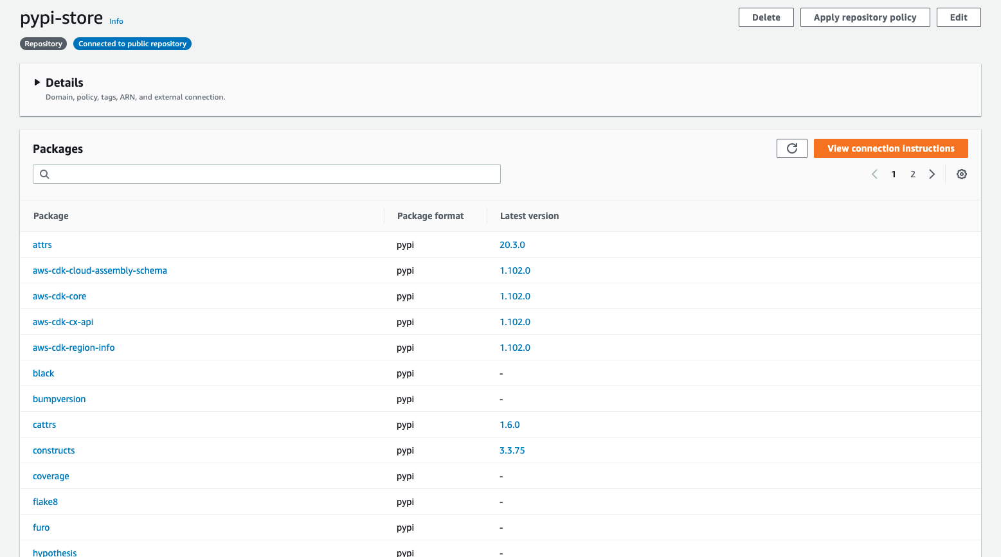The image size is (1001, 557).
Task: Open the flake8 package
Action: (x=45, y=502)
